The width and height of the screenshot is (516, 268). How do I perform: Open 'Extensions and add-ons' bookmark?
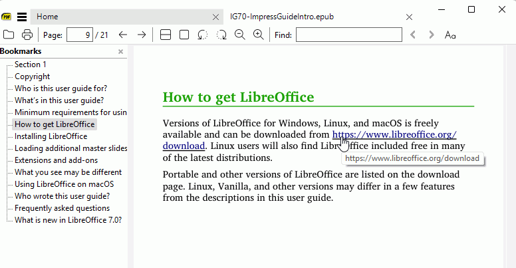(57, 160)
